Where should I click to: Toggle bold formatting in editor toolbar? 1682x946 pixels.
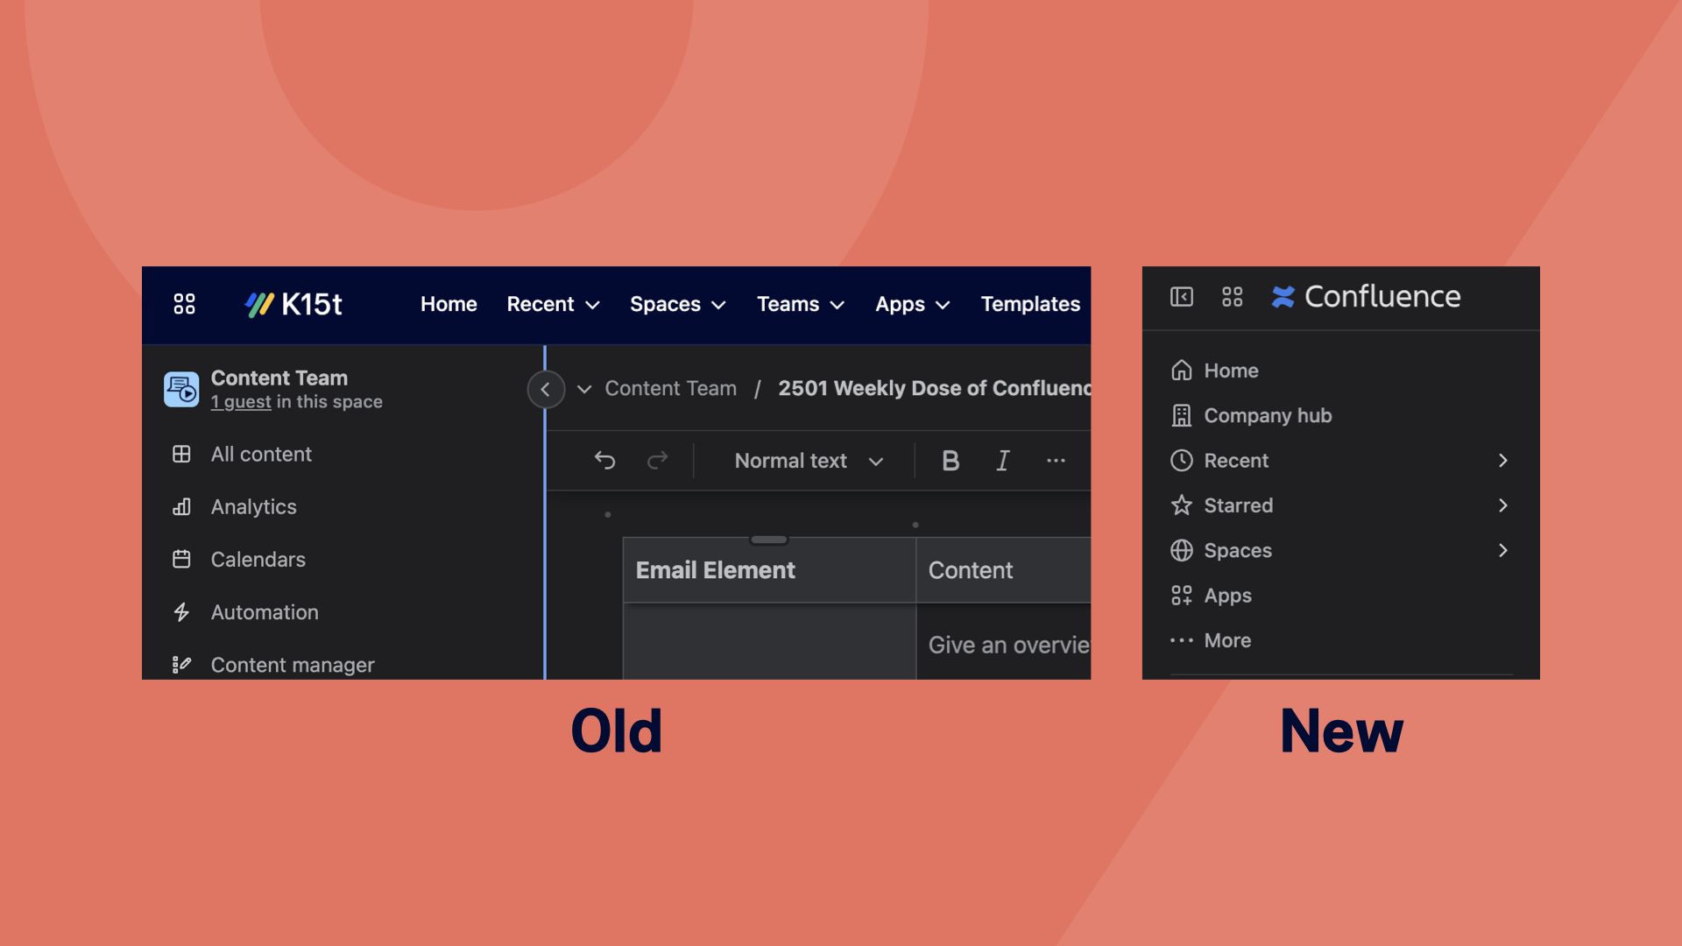coord(950,460)
